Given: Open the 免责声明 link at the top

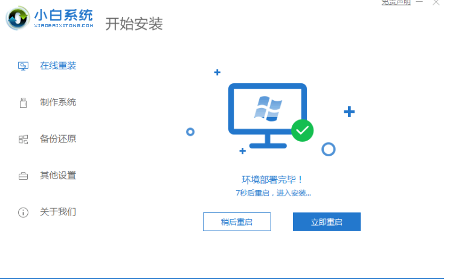Looking at the screenshot, I should 396,2.
